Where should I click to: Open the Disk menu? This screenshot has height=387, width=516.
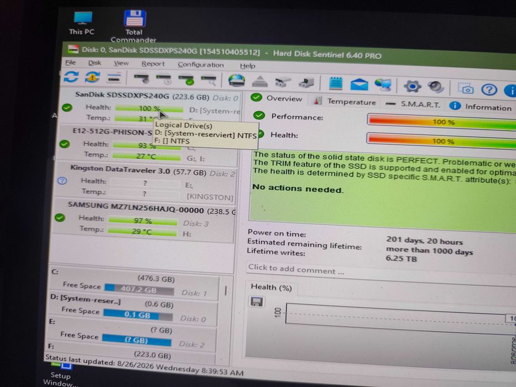click(x=95, y=63)
